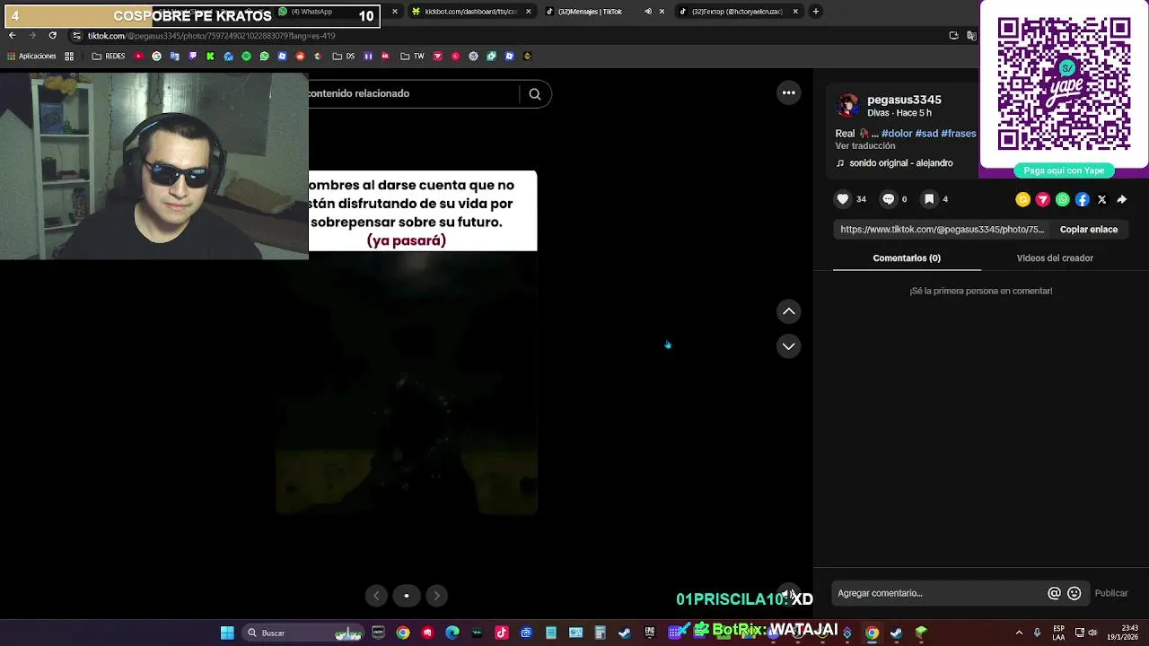Focus the Agregar comentario input field

[938, 593]
